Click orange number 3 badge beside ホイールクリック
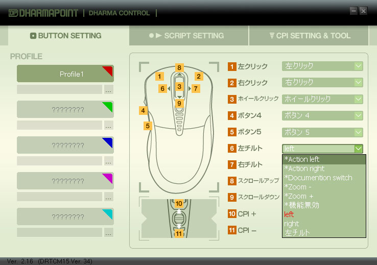 click(232, 99)
